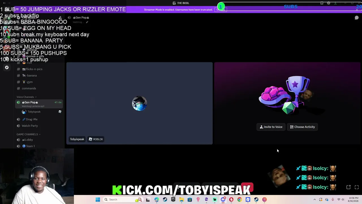Viewport: 362px width, 204px height.
Task: Dismiss the Streamer Mode banner
Action: 357,10
